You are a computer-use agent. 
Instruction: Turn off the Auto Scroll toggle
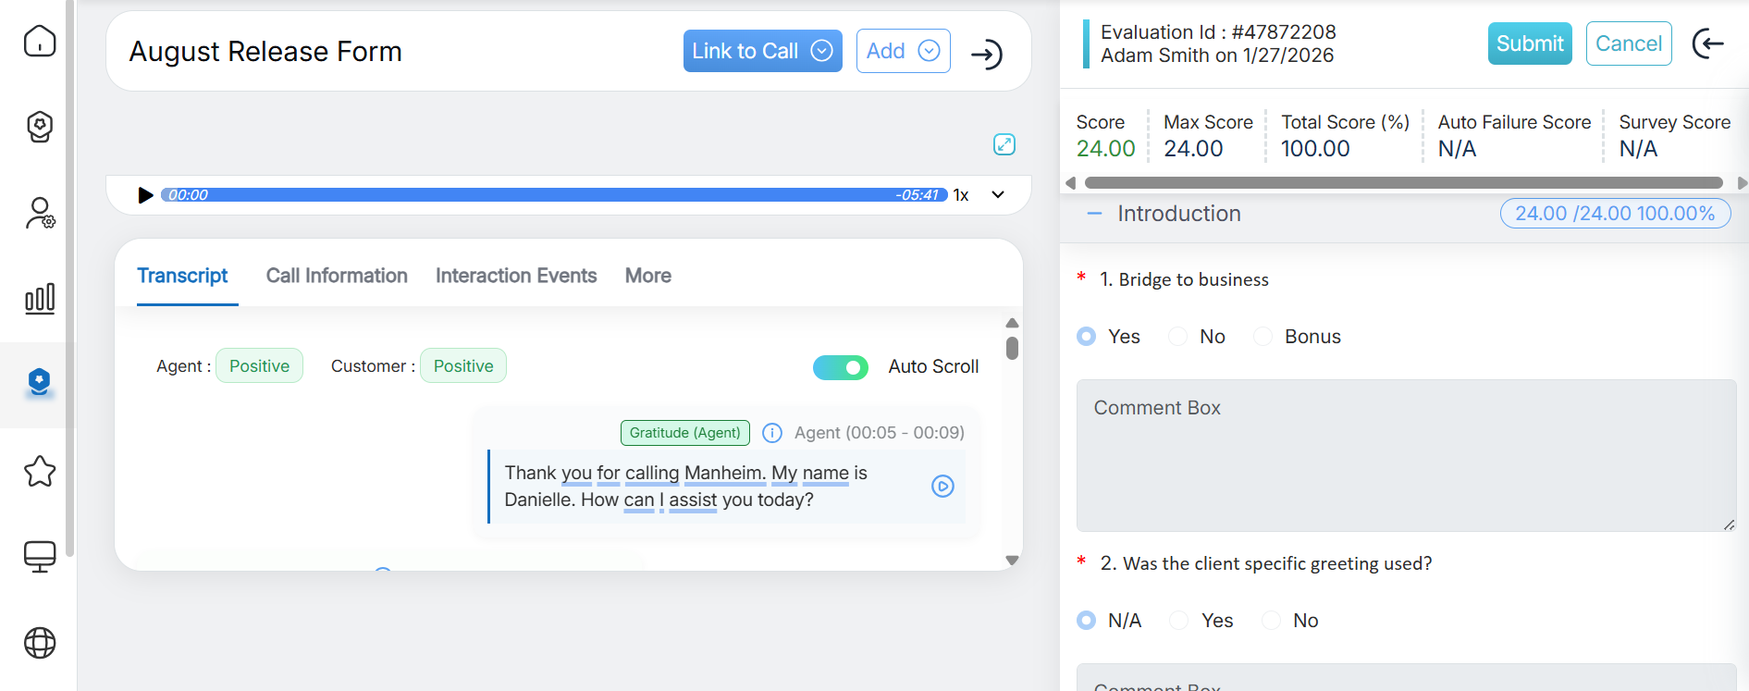pyautogui.click(x=840, y=367)
